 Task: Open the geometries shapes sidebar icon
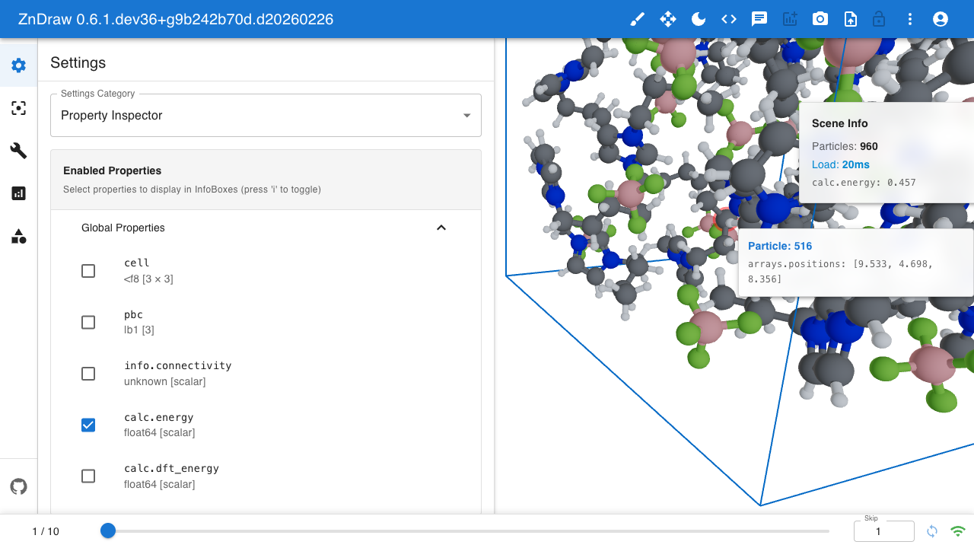click(x=19, y=236)
